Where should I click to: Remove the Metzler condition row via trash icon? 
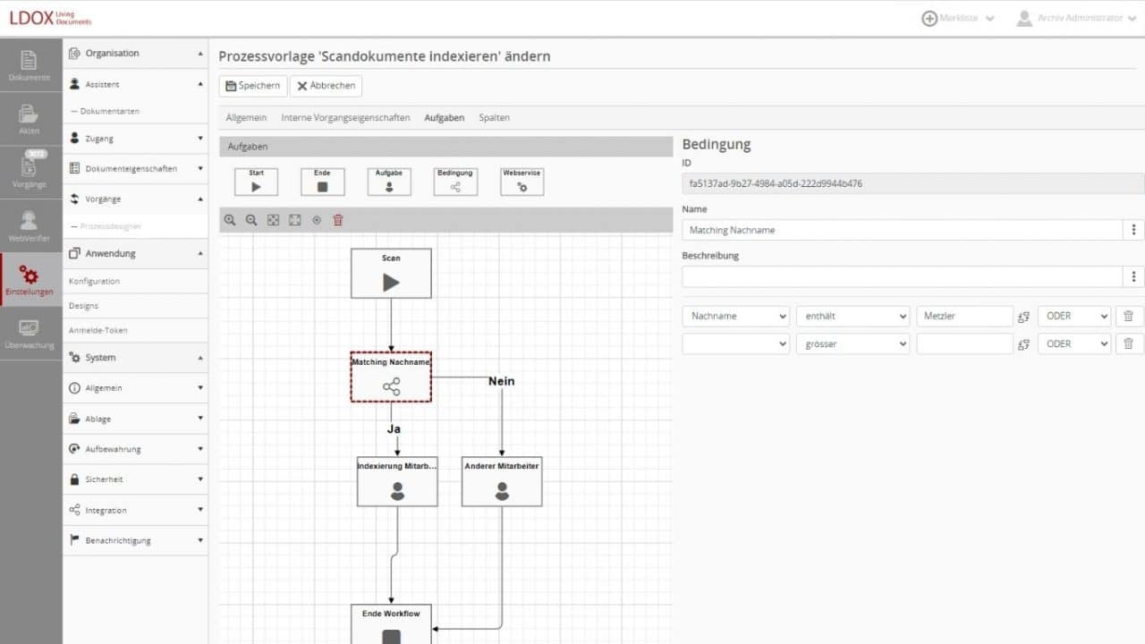(1129, 316)
